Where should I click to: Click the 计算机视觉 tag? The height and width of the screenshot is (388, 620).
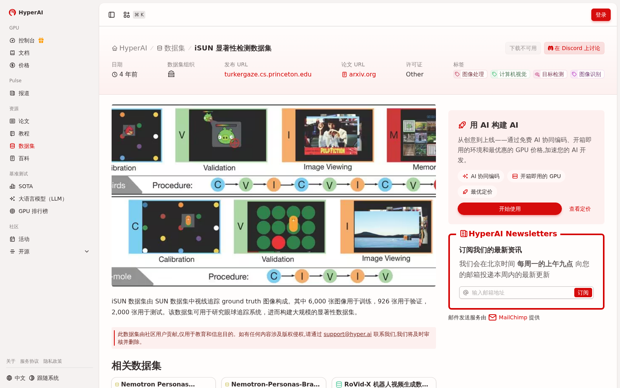(510, 74)
